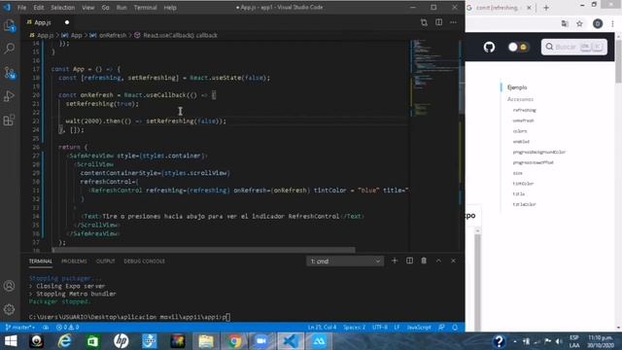The width and height of the screenshot is (622, 350).
Task: Close the 'const [refreshing' browser tab
Action: point(529,8)
